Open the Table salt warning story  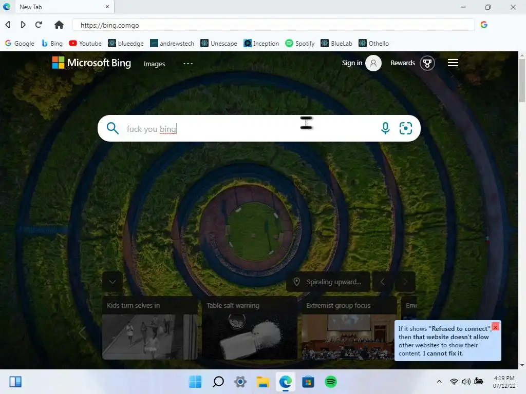(x=250, y=328)
